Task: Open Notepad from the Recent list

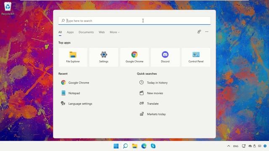Action: (x=71, y=93)
